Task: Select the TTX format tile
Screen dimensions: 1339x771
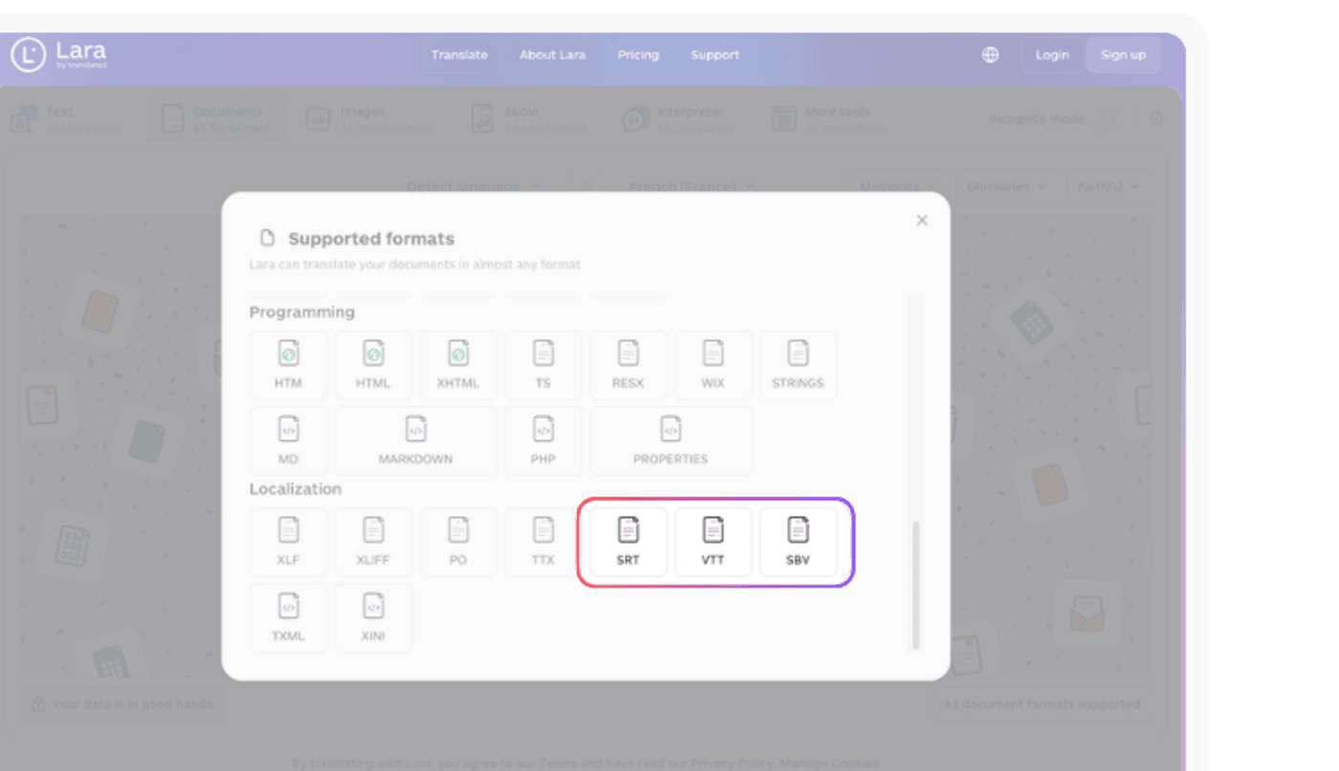Action: pyautogui.click(x=543, y=541)
